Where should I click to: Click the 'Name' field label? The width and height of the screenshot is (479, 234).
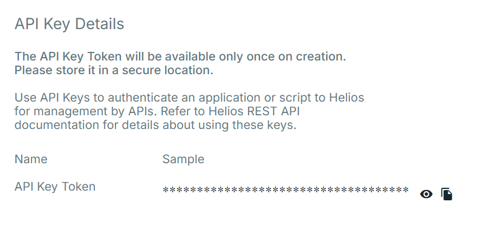click(x=31, y=159)
